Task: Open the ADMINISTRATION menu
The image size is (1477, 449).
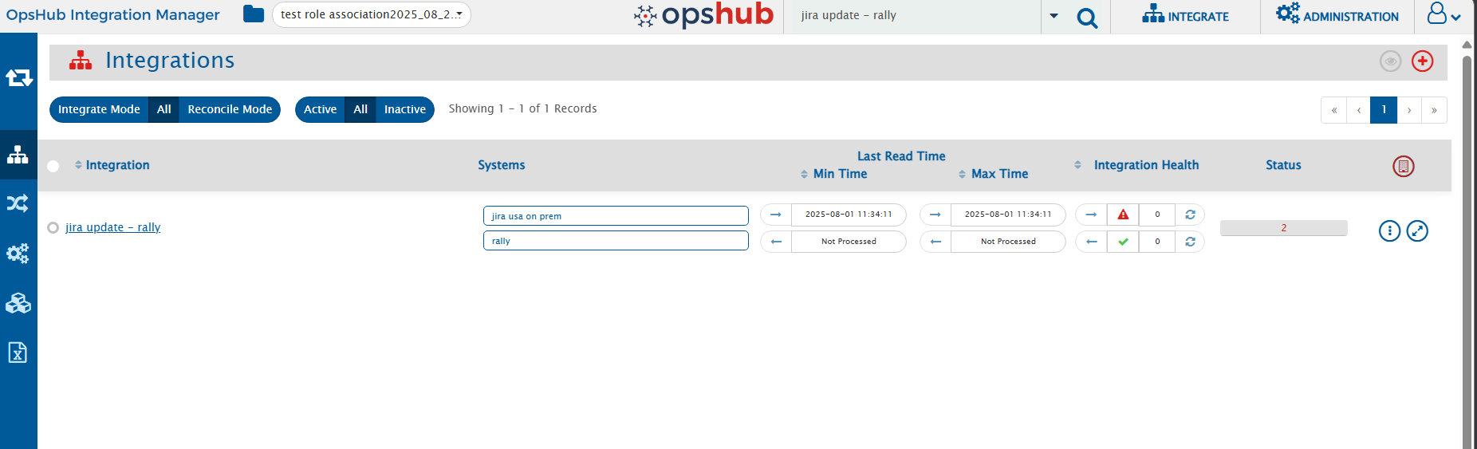Action: (1337, 16)
